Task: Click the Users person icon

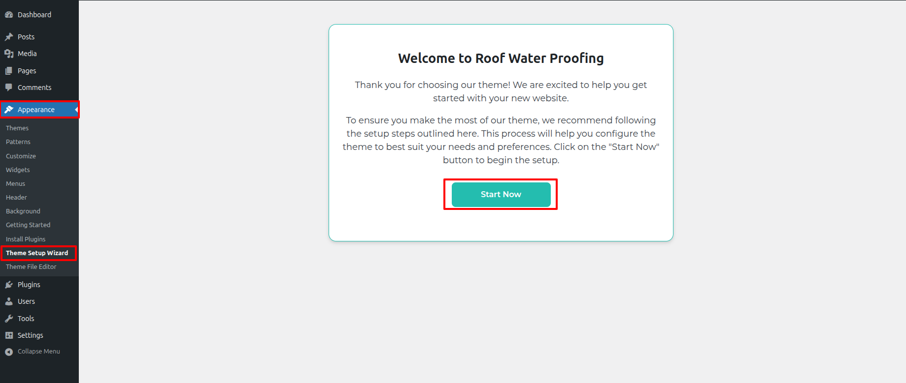Action: (x=9, y=301)
